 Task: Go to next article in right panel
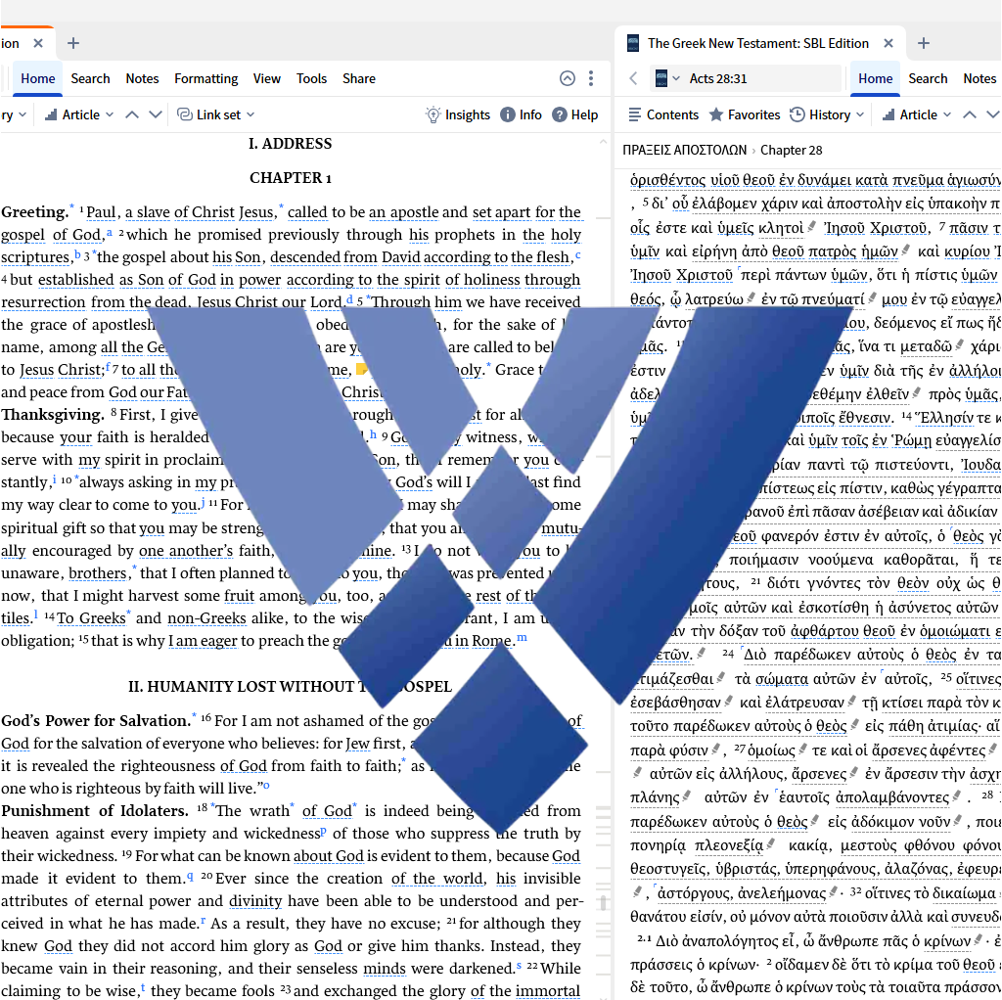click(x=992, y=115)
